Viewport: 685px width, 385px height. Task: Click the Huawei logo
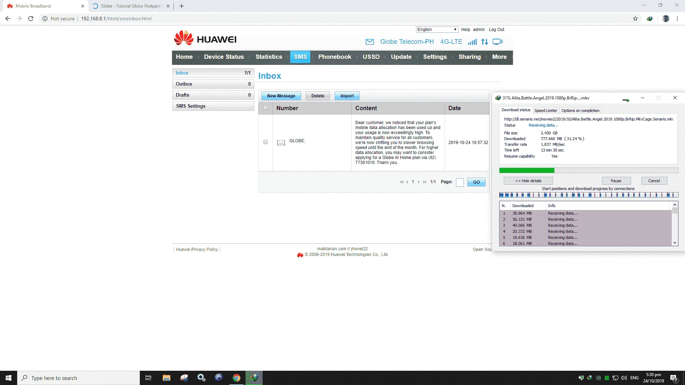point(205,38)
